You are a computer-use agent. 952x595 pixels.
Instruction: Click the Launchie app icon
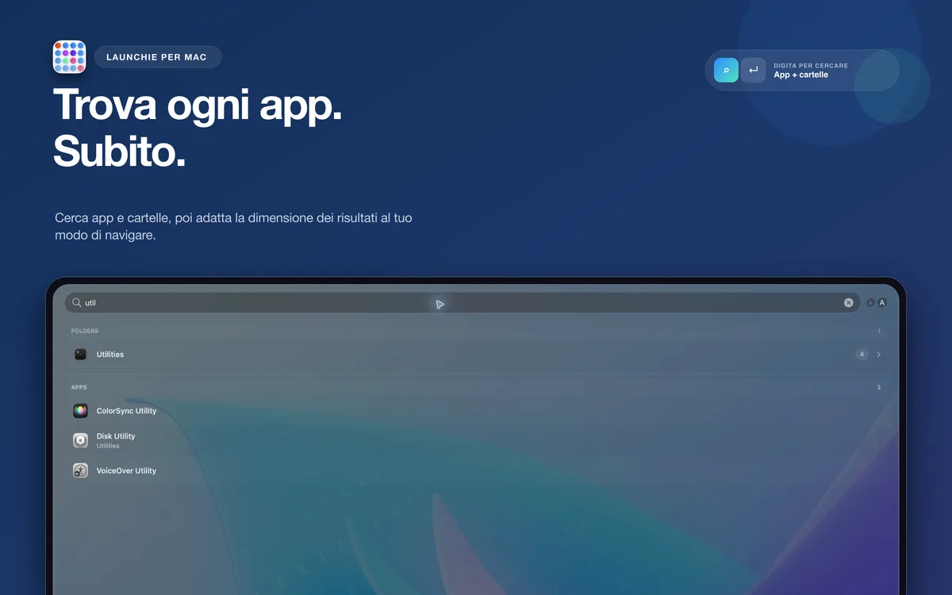pyautogui.click(x=69, y=57)
